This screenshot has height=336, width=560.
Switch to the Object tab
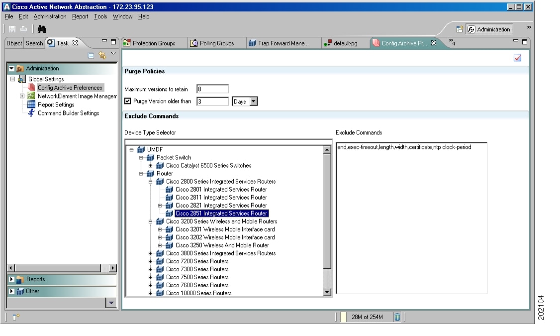click(14, 43)
